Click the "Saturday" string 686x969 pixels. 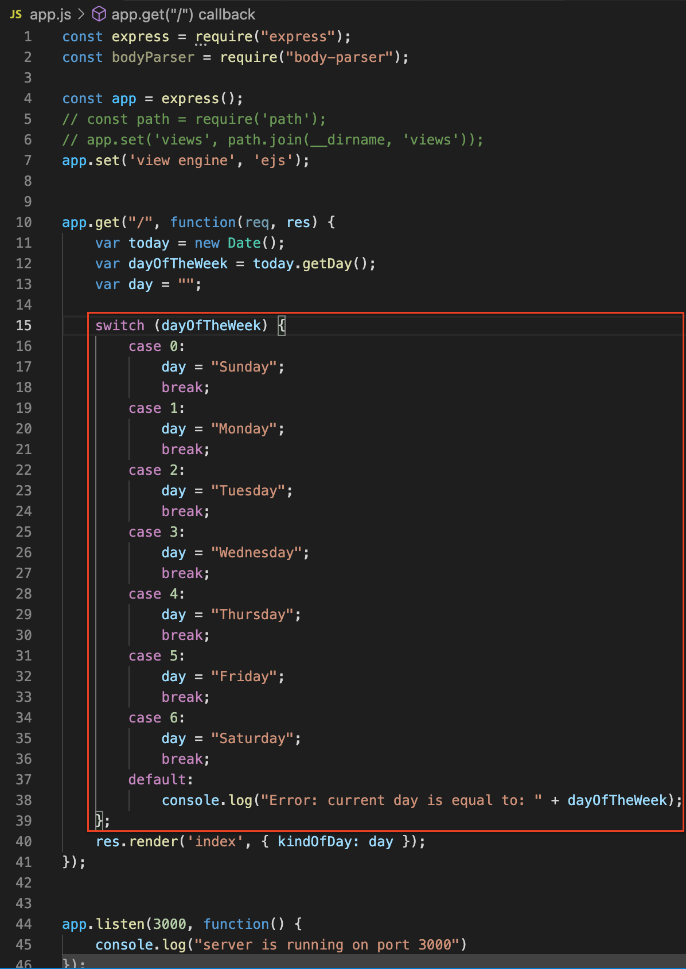coord(252,739)
